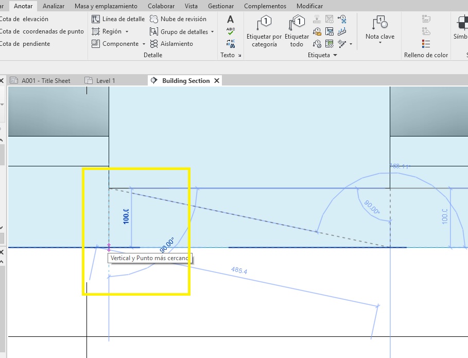Viewport: 468px width, 358px height.
Task: Open the Analizar ribbon tab
Action: (54, 6)
